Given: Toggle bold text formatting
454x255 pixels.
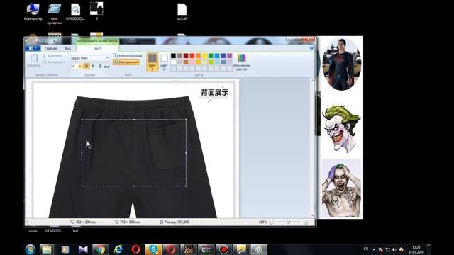Looking at the screenshot, I should tap(87, 66).
